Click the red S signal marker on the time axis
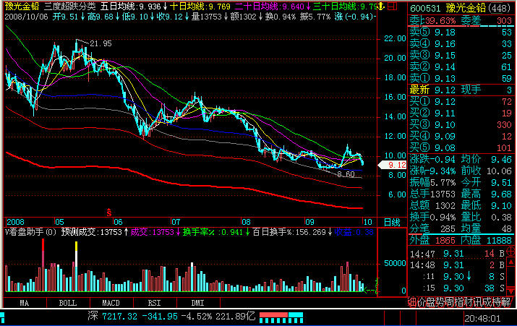 pos(108,213)
